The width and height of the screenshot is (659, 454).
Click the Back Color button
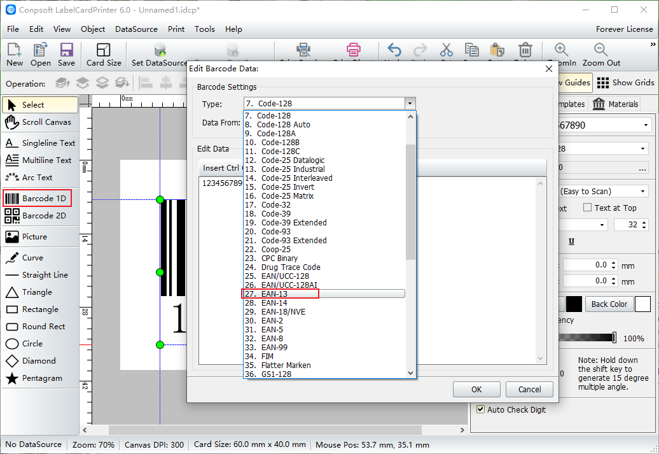[609, 304]
